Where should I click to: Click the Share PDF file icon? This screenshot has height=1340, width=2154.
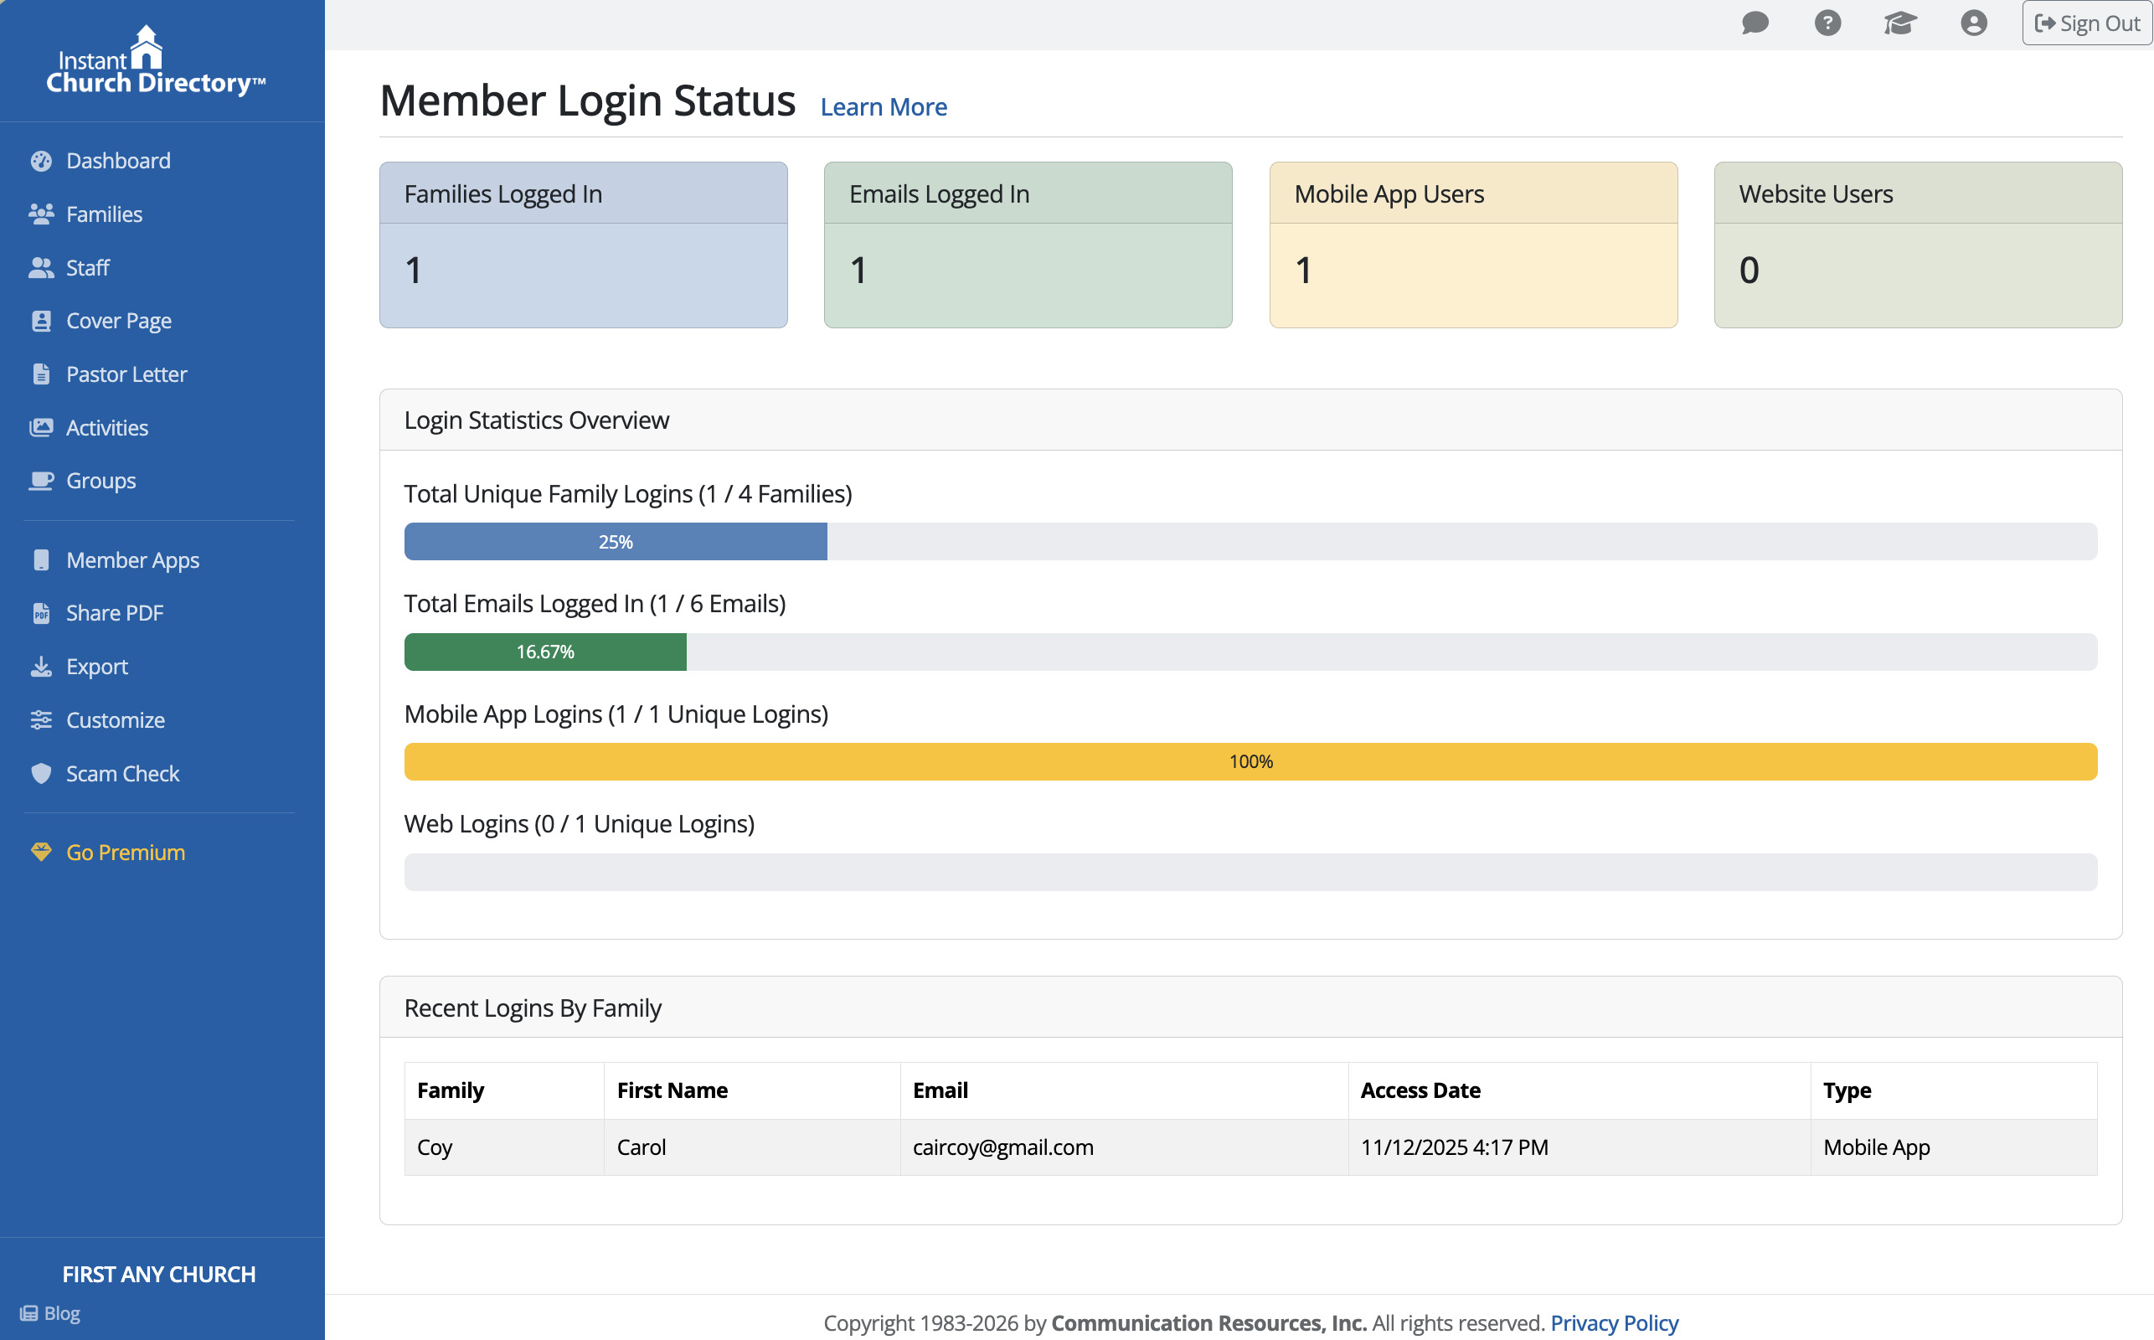(41, 613)
